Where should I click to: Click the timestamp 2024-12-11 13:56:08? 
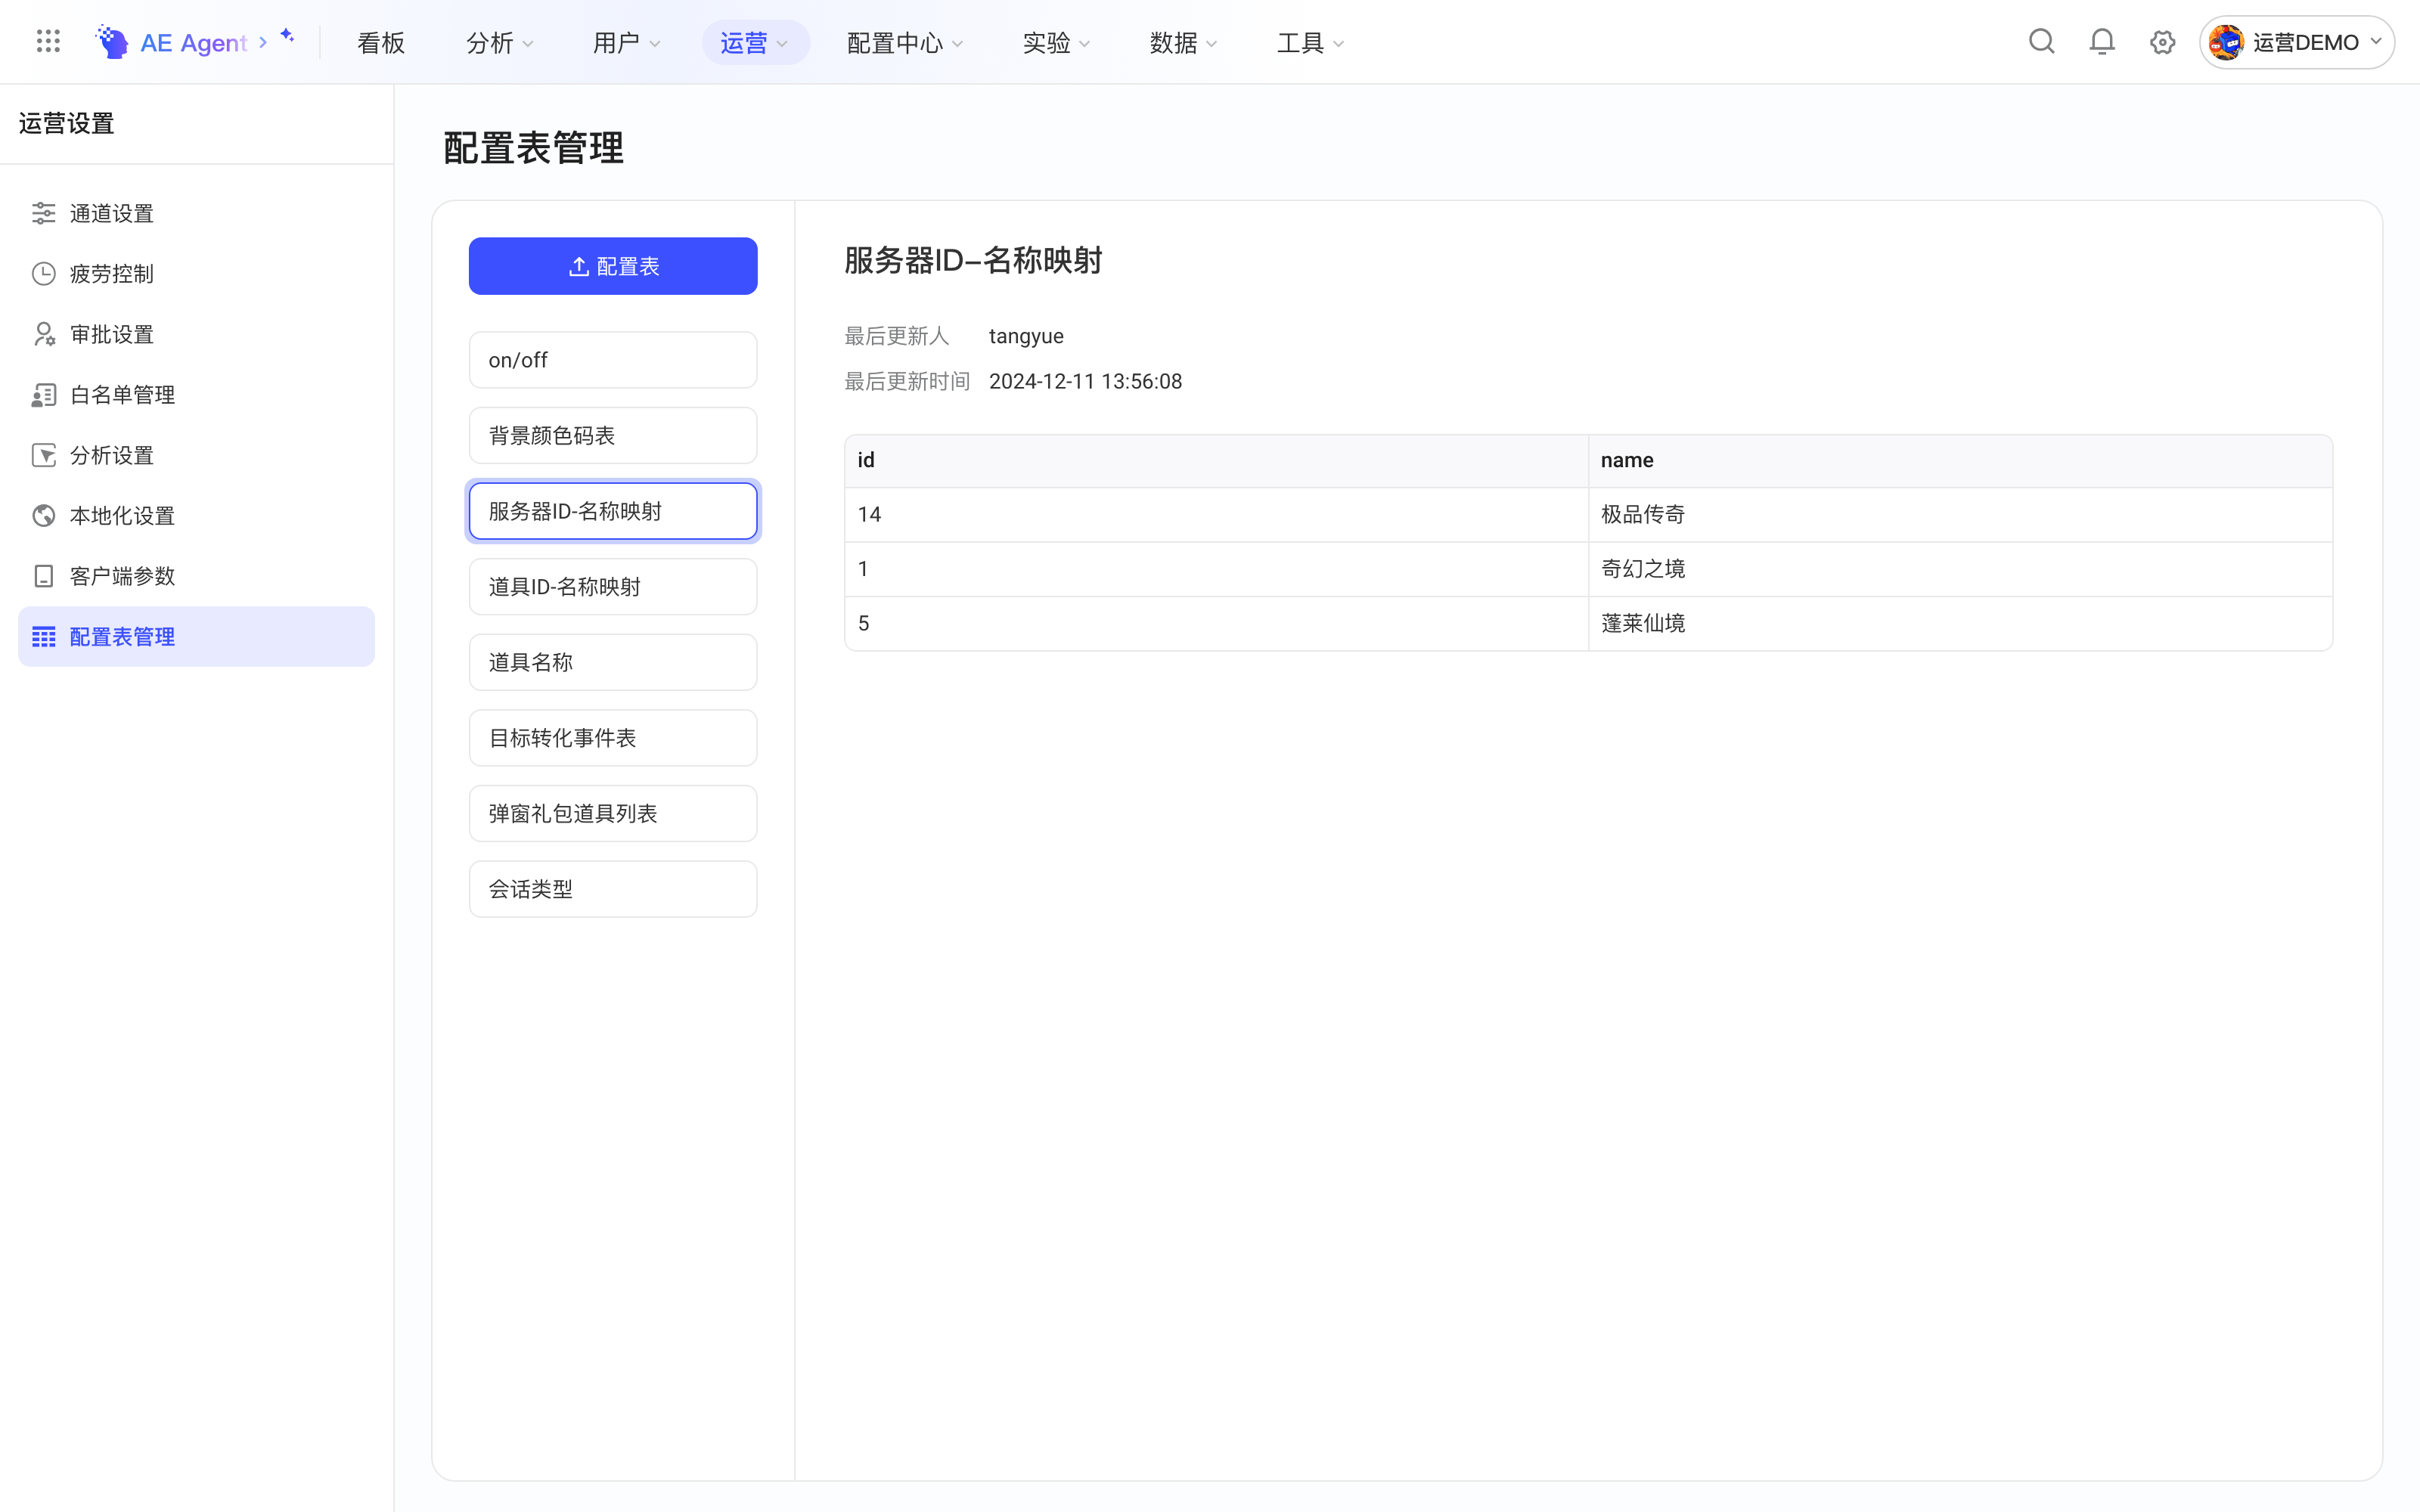point(1085,381)
